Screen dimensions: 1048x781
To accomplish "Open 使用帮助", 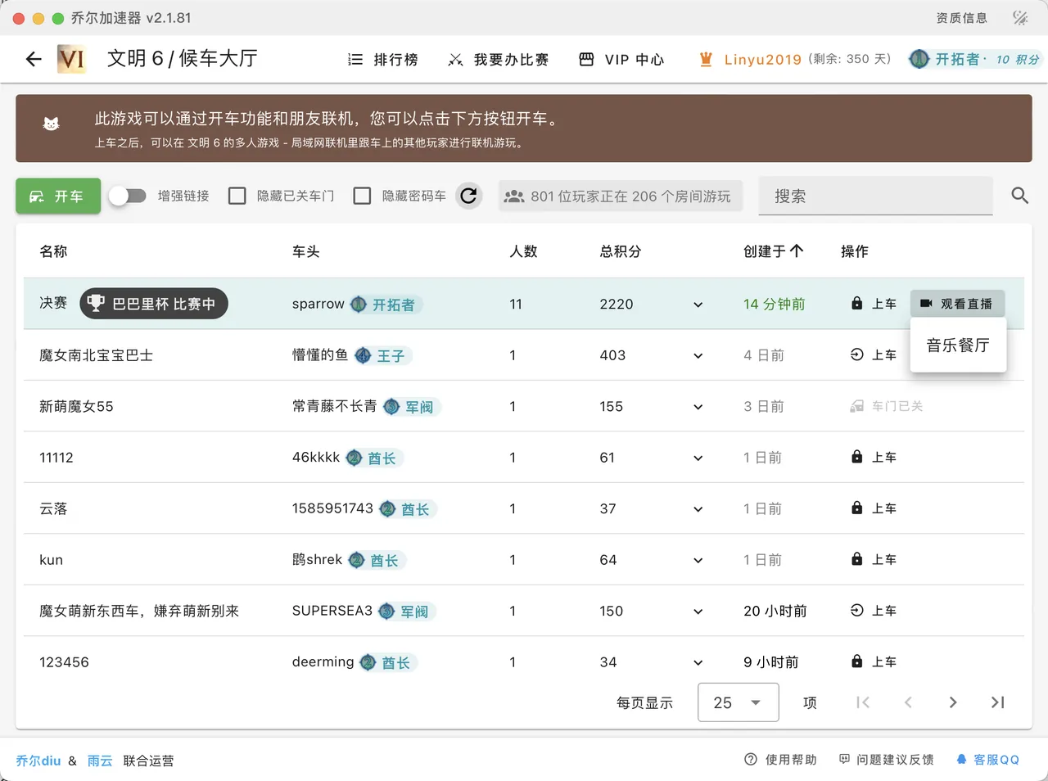I will [780, 760].
